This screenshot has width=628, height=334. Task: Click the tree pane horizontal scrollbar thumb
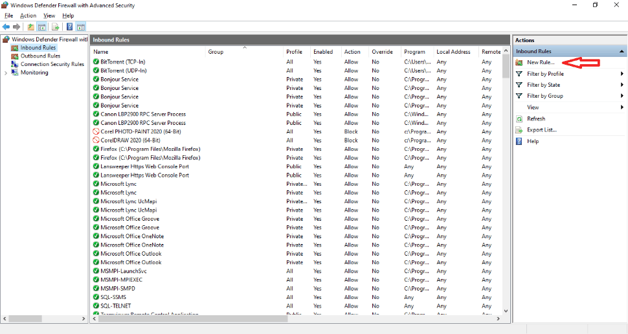coord(25,318)
